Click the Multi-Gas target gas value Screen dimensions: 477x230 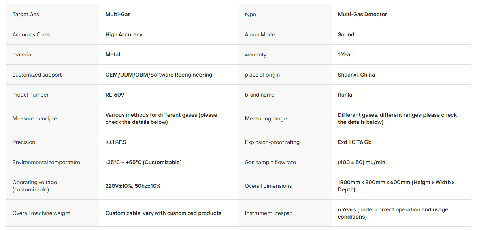[118, 14]
